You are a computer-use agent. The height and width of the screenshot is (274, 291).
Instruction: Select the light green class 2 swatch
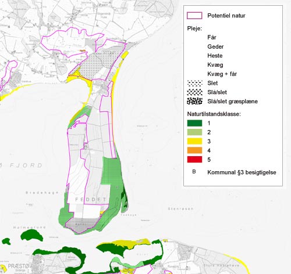click(x=194, y=132)
